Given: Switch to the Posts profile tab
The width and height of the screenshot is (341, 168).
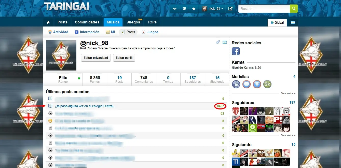Looking at the screenshot, I should coord(128,32).
